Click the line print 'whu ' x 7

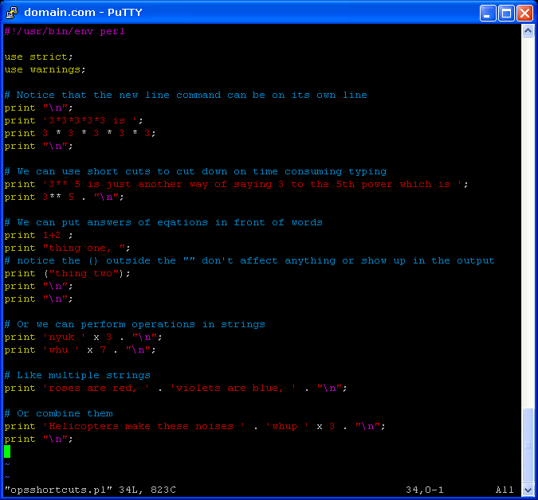coord(80,350)
